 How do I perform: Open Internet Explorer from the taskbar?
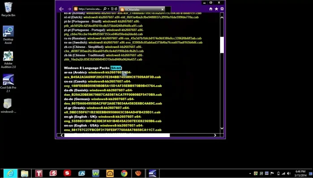point(10,173)
